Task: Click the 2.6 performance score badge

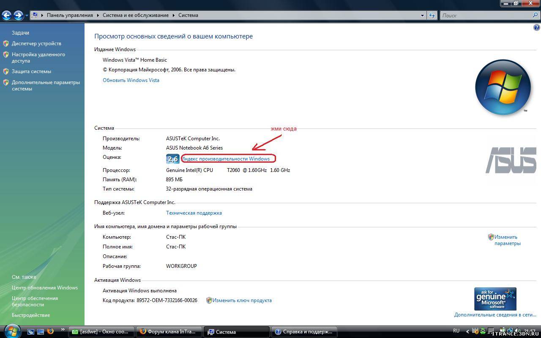Action: coord(172,159)
